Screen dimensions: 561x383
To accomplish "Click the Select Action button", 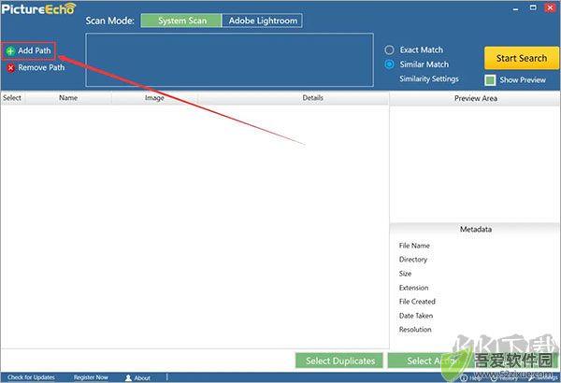I will (x=429, y=361).
